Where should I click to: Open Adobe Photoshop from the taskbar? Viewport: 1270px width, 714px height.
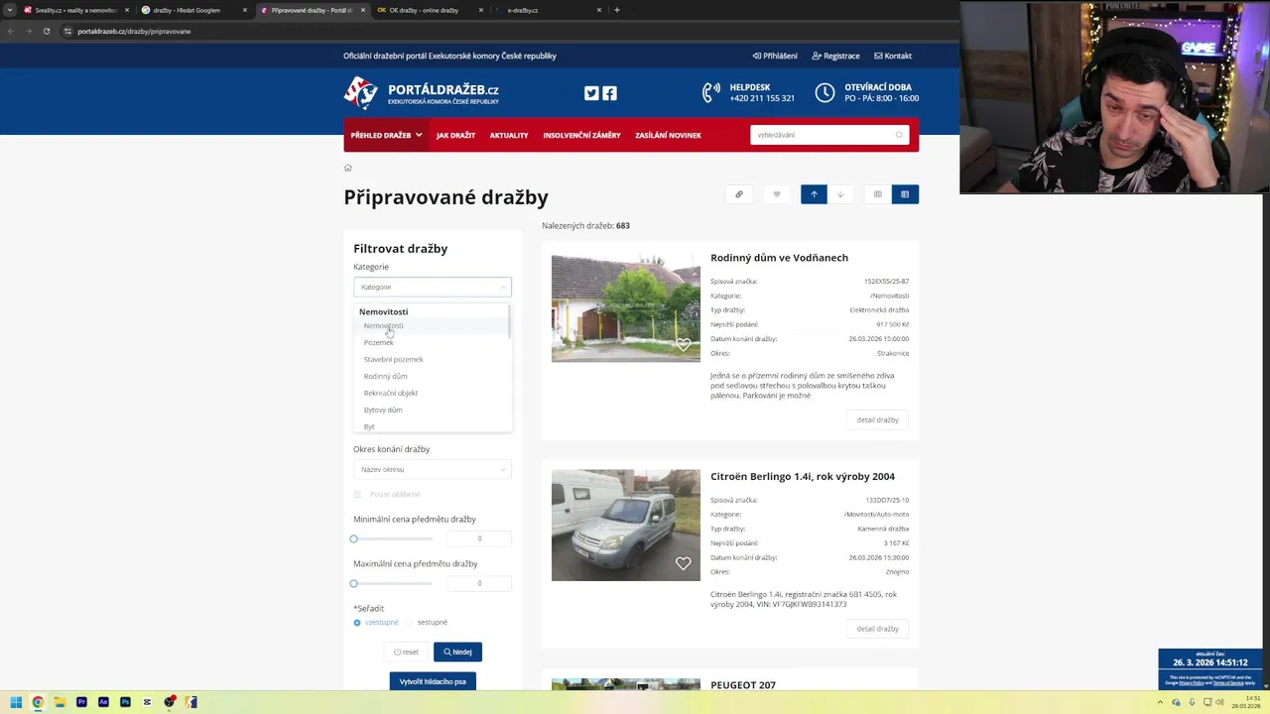coord(125,702)
